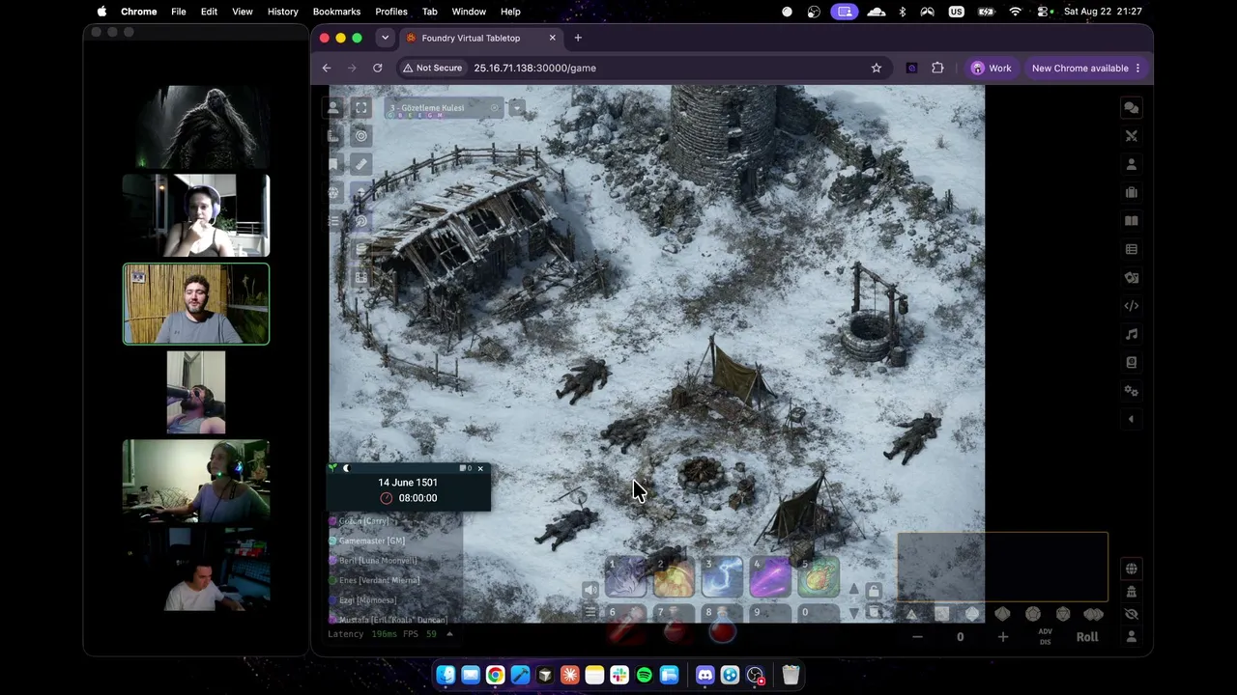
Task: Open the Items suitcase sidebar tab
Action: pyautogui.click(x=1131, y=193)
